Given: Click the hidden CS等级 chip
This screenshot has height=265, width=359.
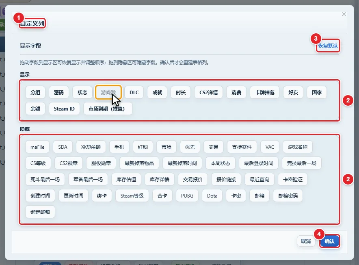Looking at the screenshot, I should 38,163.
